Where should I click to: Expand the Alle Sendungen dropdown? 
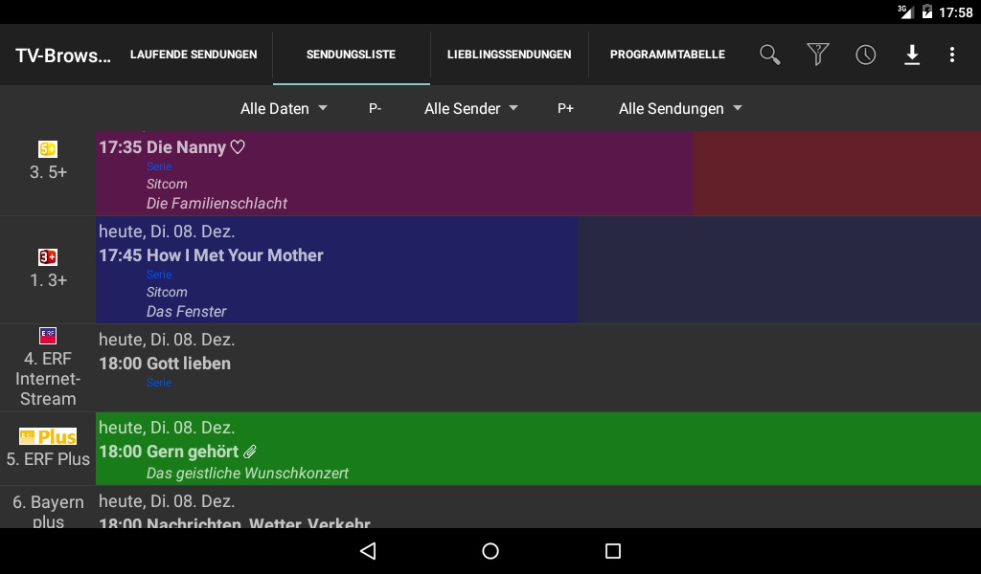point(680,109)
